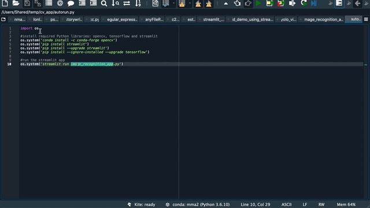Screen dimensions: 370x208
Task: Maximize the current pane
Action: click(x=339, y=3)
